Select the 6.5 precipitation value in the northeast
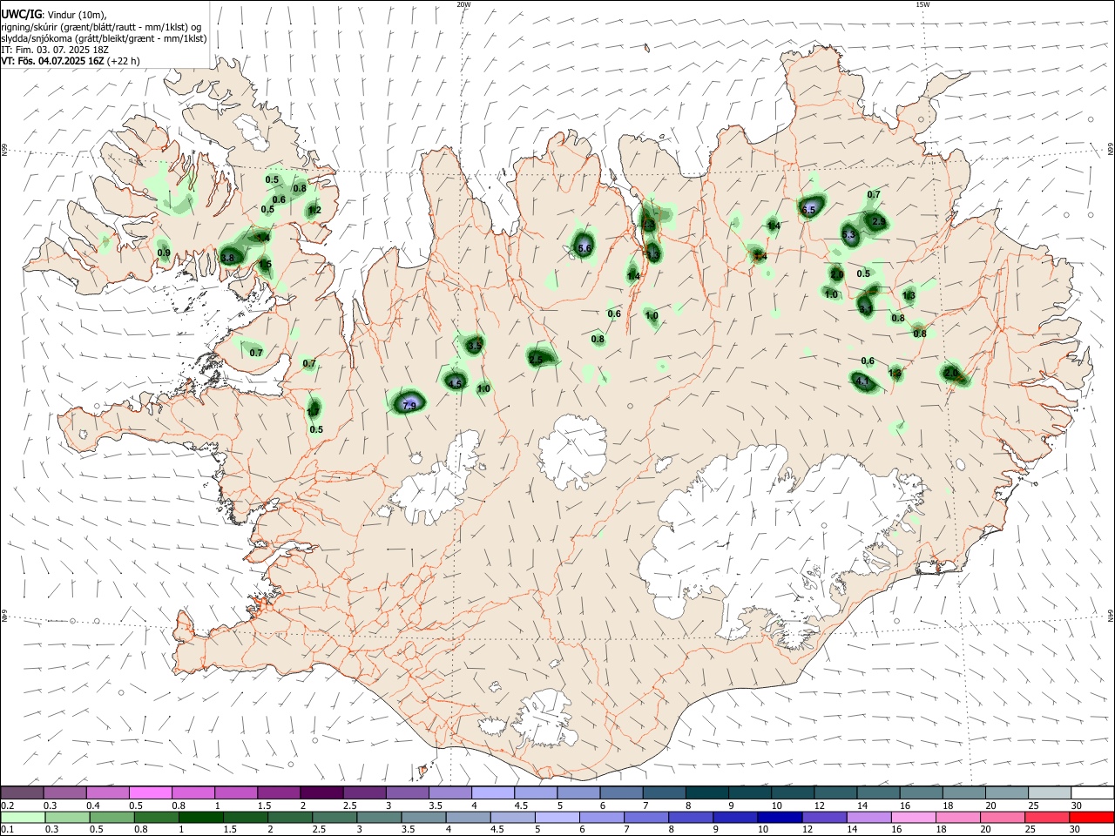The image size is (1115, 836). [808, 210]
